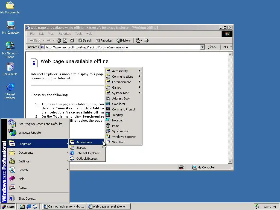280x210 pixels.
Task: Click the Go button next to the address bar
Action: pos(212,47)
